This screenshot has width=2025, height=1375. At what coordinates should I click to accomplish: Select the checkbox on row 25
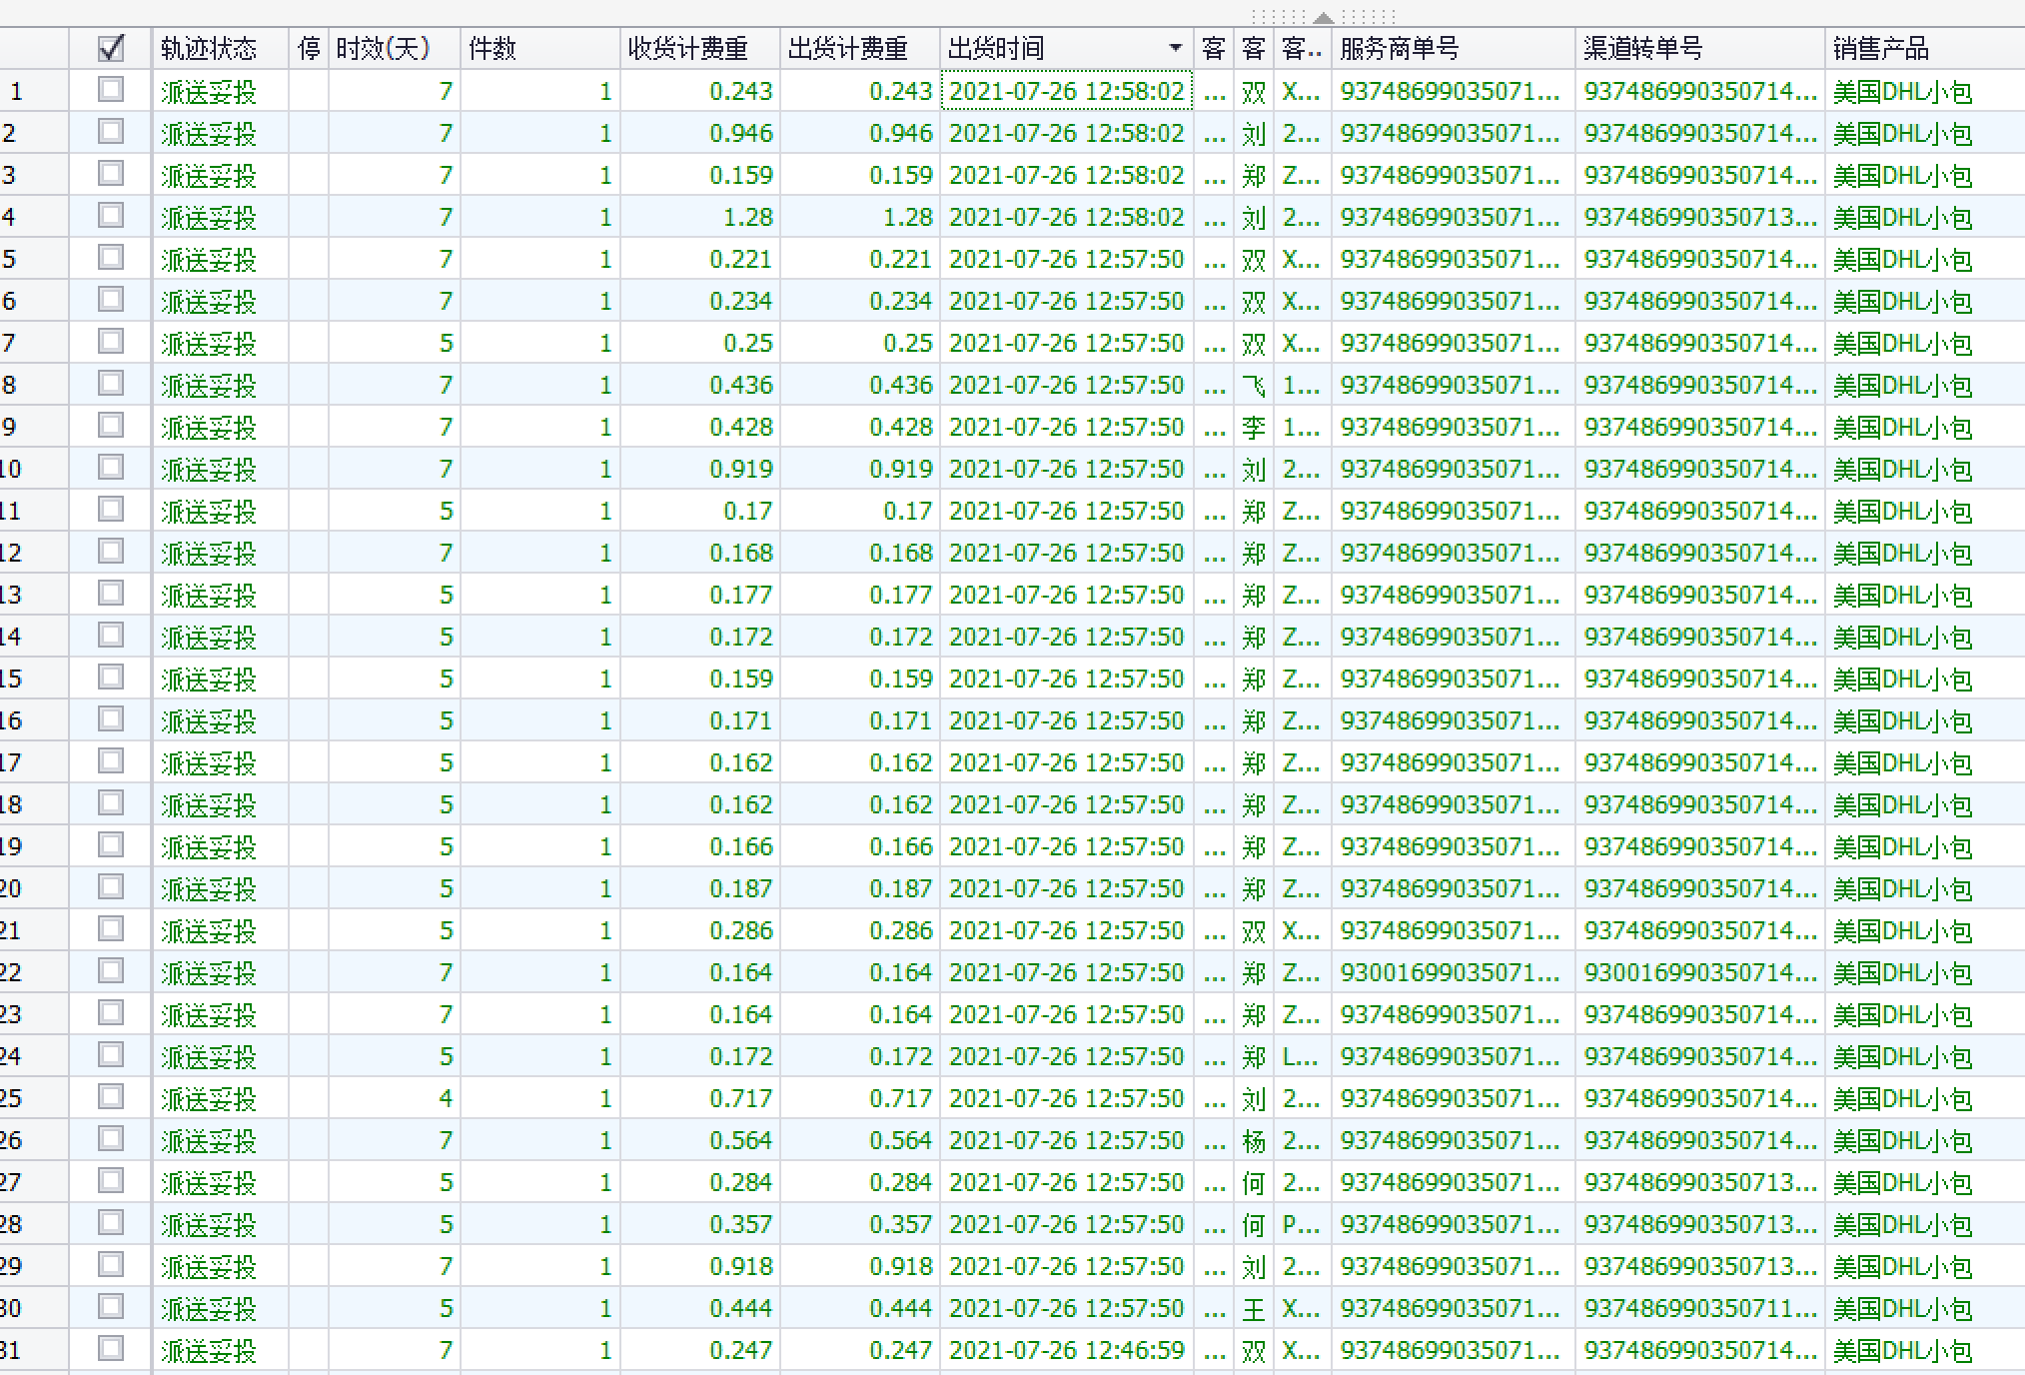pos(111,1097)
